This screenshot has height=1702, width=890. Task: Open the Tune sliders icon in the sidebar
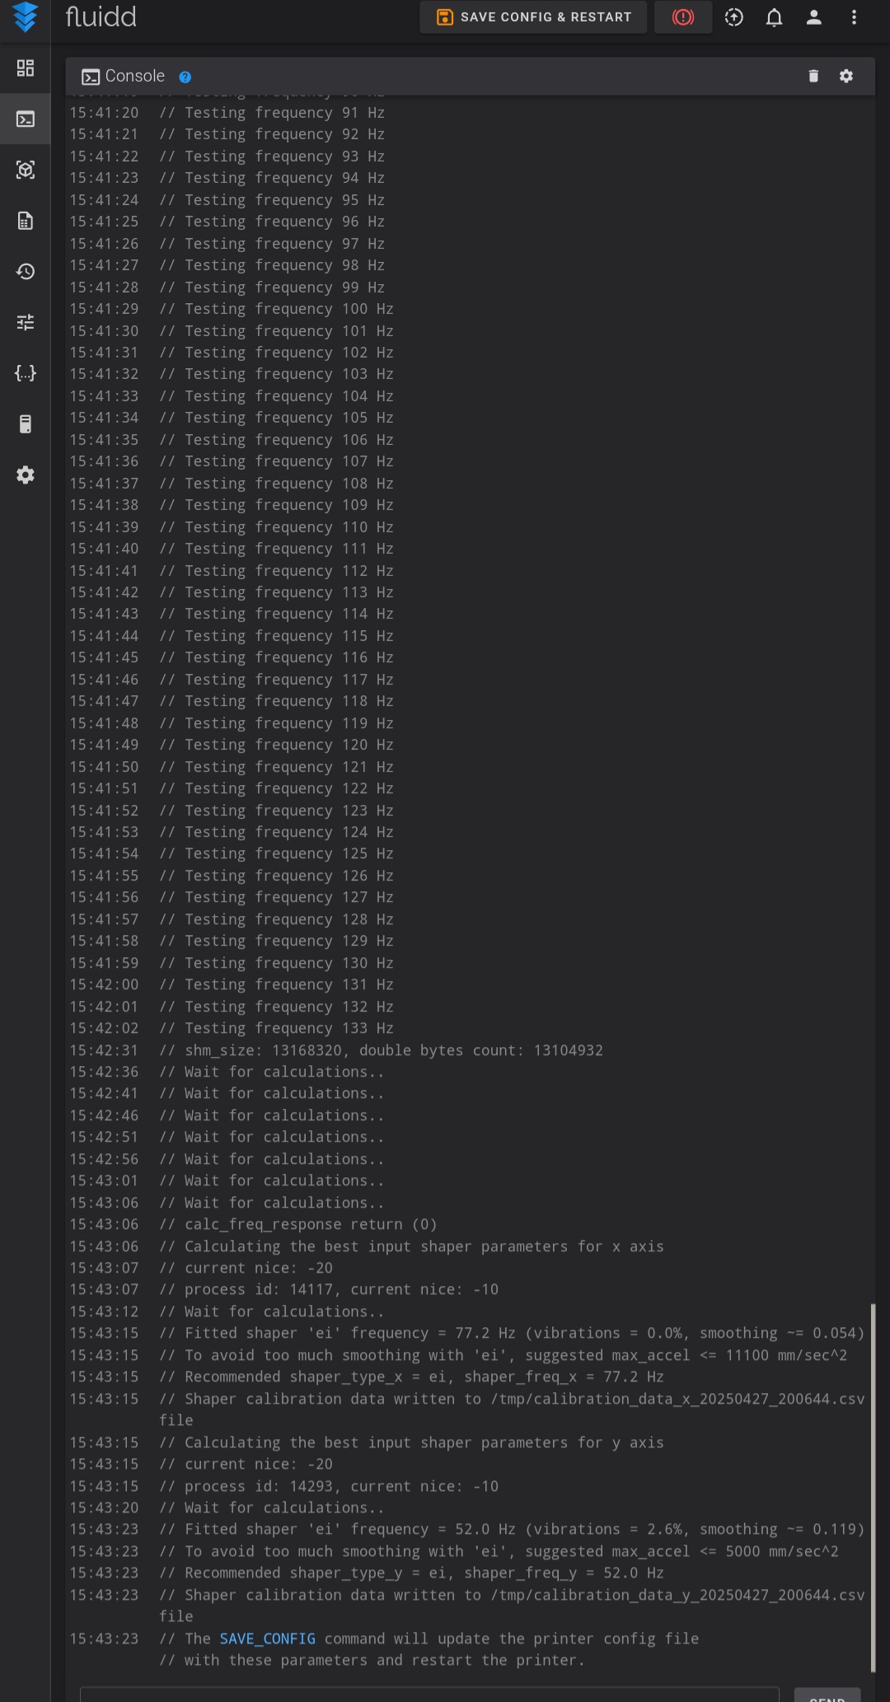(x=26, y=322)
